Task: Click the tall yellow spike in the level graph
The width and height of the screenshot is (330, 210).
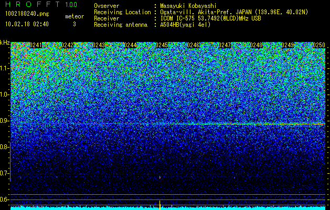Action: pos(159,205)
